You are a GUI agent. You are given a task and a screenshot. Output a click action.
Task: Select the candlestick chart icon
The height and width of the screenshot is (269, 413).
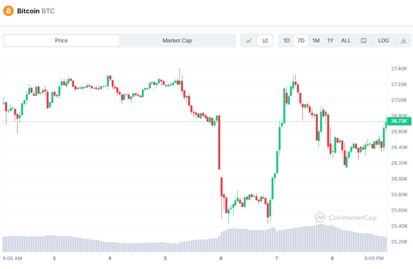tap(265, 40)
